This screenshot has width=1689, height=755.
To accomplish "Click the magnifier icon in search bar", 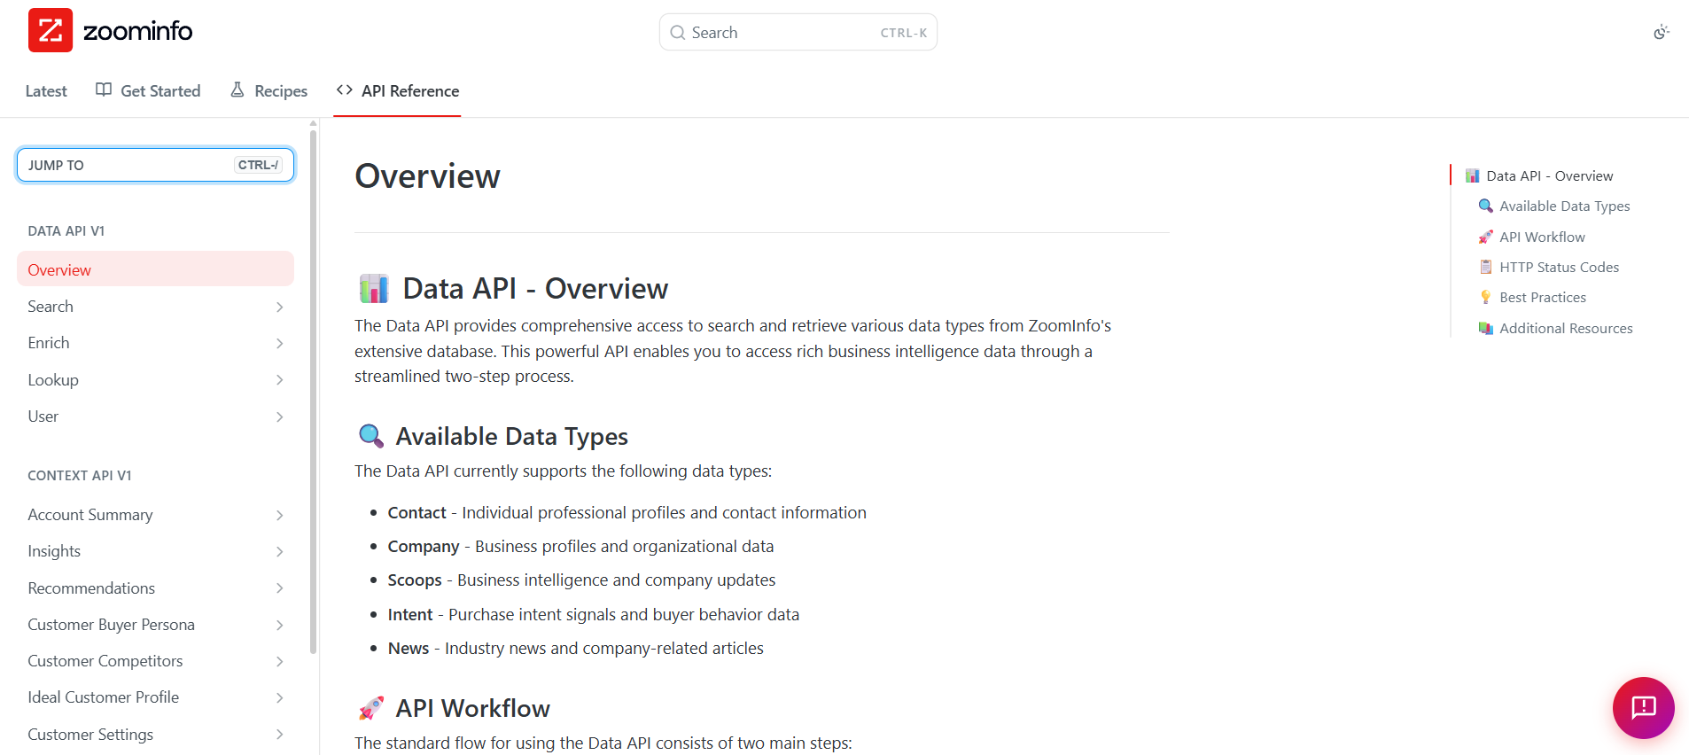I will [x=678, y=33].
